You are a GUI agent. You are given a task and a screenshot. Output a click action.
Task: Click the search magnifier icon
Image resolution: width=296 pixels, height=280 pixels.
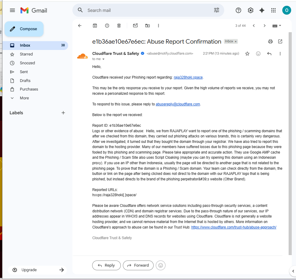(80, 10)
